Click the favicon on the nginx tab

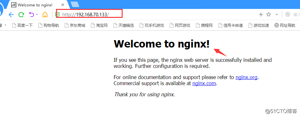[x=13, y=5]
